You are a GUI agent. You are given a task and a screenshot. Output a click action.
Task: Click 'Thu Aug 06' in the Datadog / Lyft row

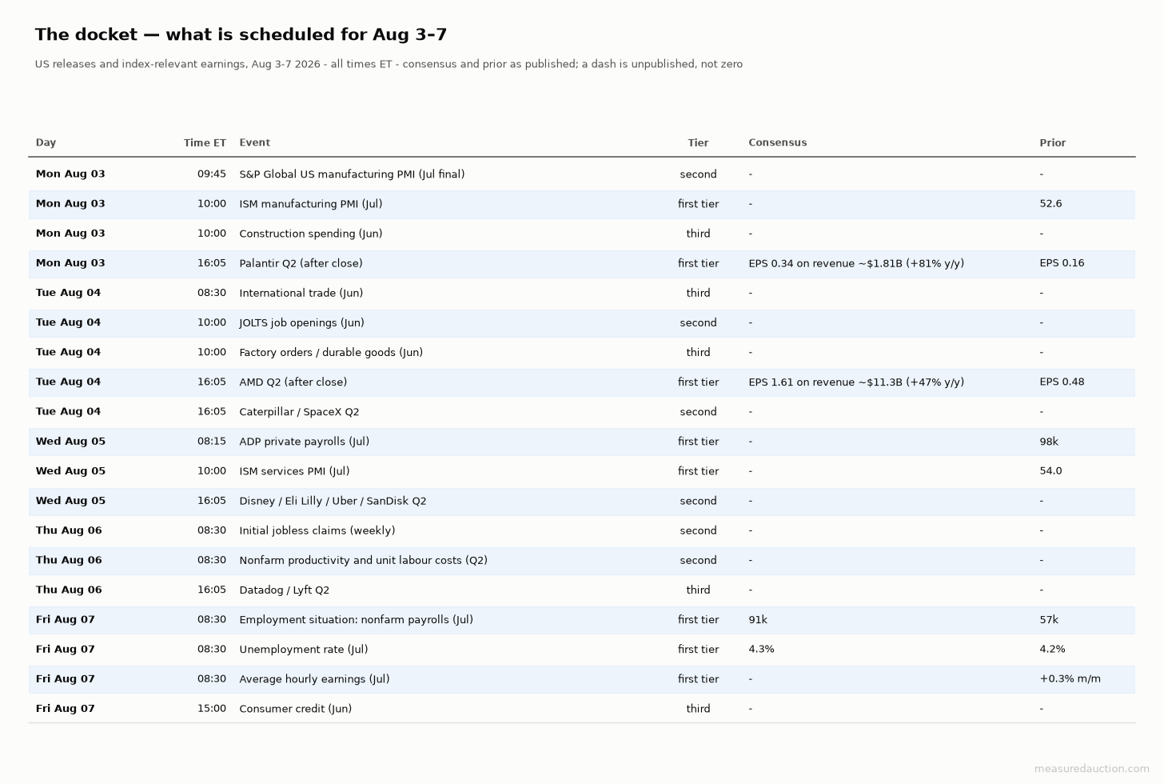(x=69, y=590)
